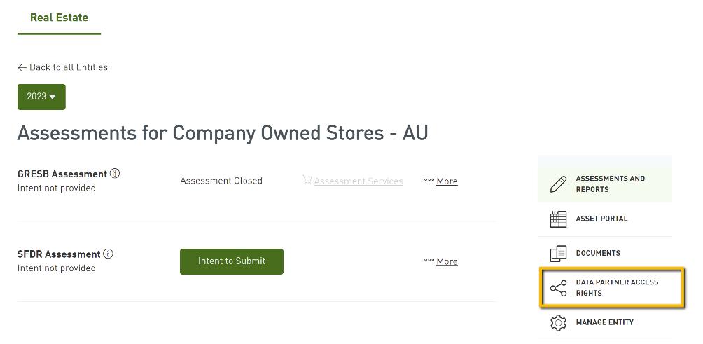Screen dimensions: 703x344
Task: Click the Data Partner Access Rights share icon
Action: click(558, 288)
